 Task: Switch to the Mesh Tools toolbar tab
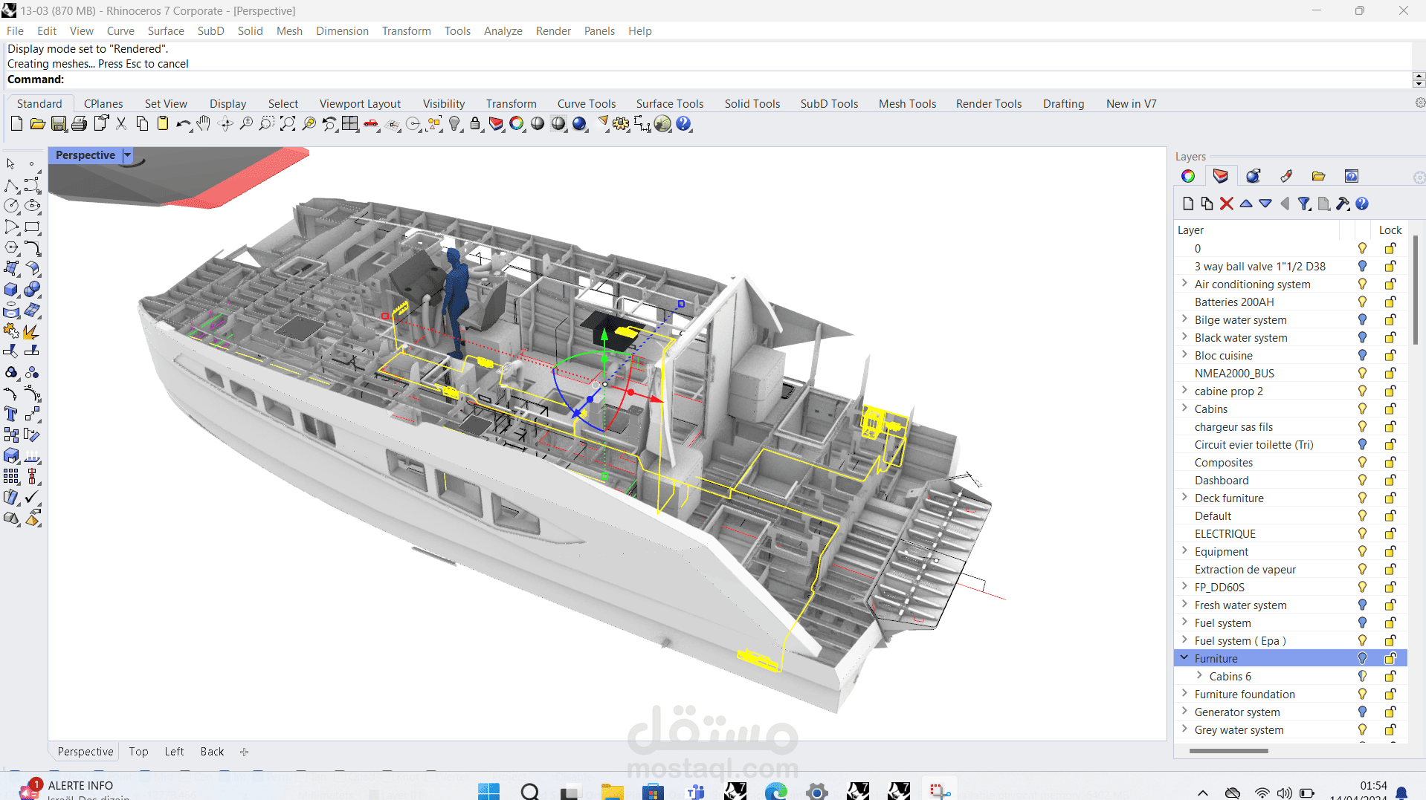907,104
